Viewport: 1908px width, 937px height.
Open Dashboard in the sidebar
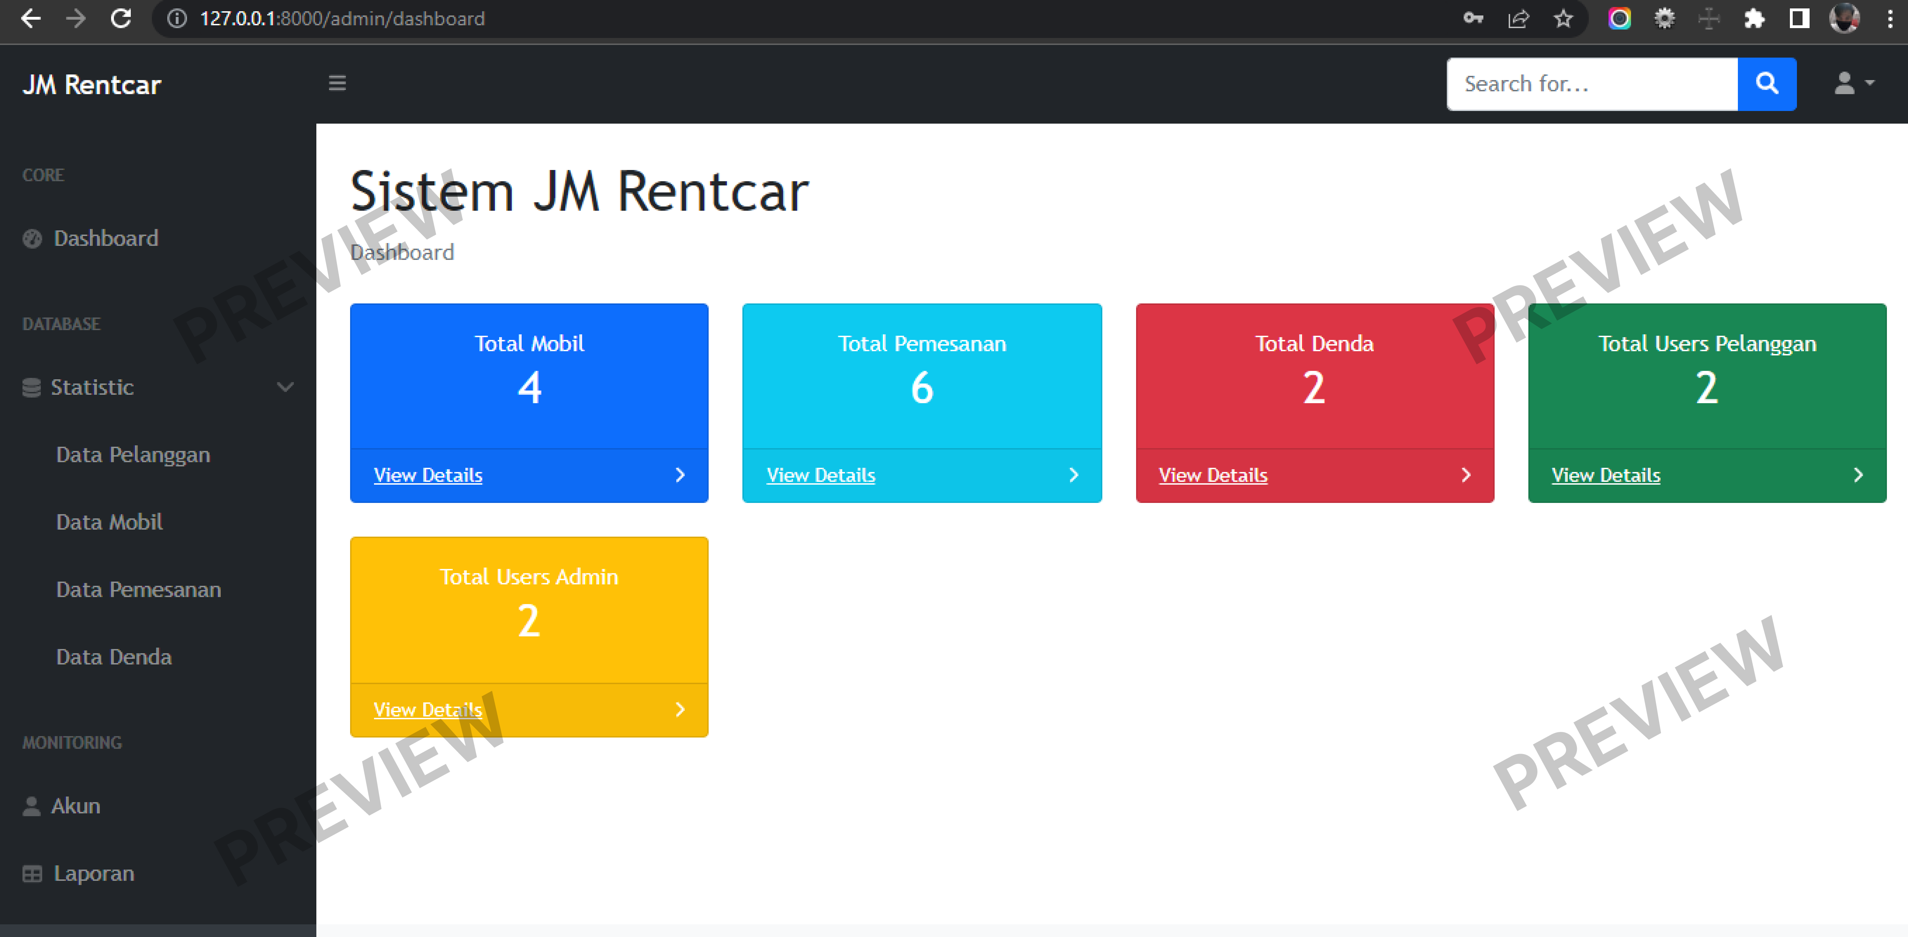(106, 238)
